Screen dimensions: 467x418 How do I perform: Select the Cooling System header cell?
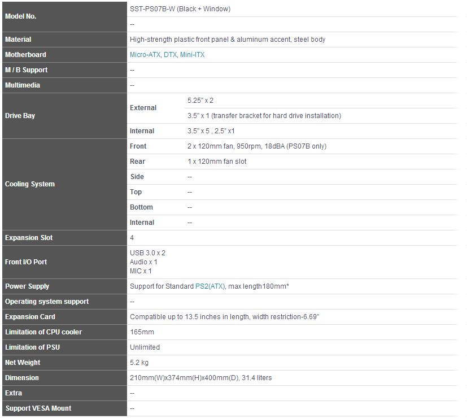pyautogui.click(x=30, y=184)
